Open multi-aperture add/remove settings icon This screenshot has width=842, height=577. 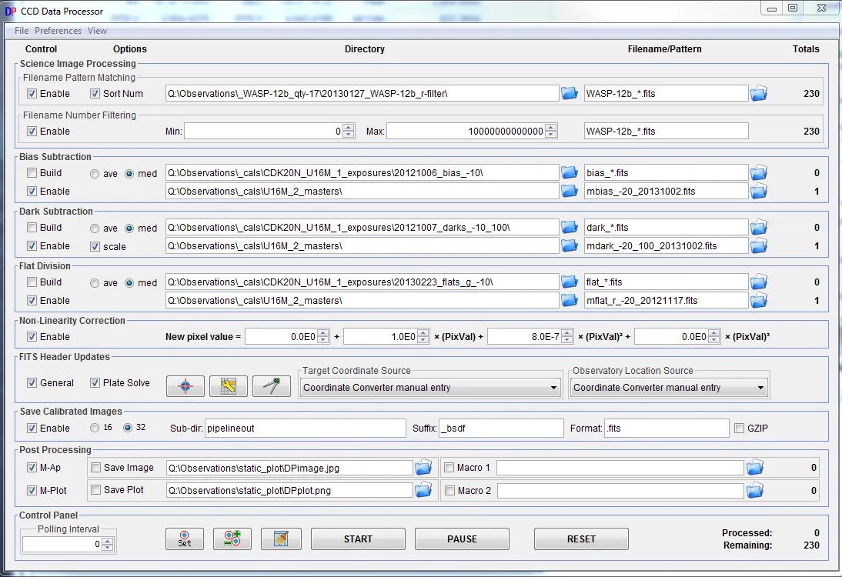pos(232,539)
